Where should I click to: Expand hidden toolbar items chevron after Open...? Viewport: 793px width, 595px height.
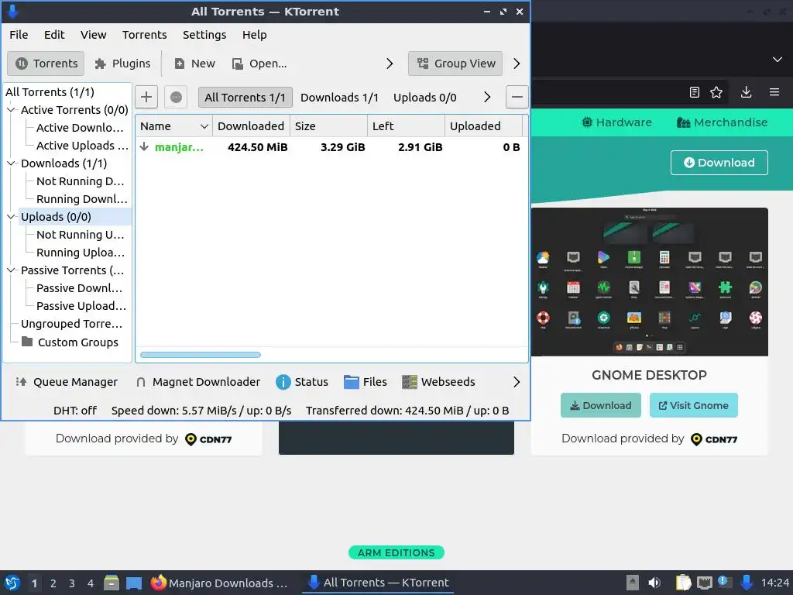tap(390, 64)
